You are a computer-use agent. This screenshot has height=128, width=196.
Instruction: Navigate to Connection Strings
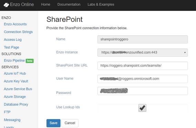(x=18, y=32)
